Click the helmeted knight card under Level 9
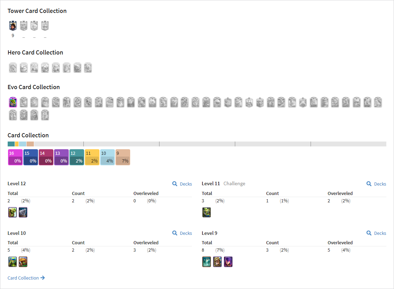This screenshot has width=394, height=289. pyautogui.click(x=217, y=262)
